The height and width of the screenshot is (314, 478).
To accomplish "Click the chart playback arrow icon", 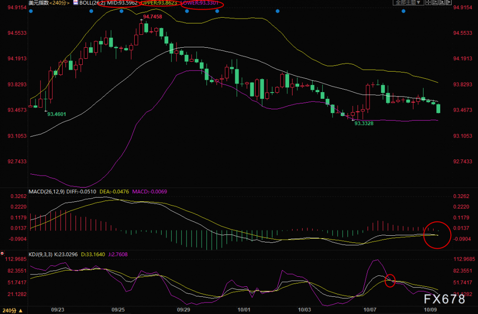I will point(442,2).
